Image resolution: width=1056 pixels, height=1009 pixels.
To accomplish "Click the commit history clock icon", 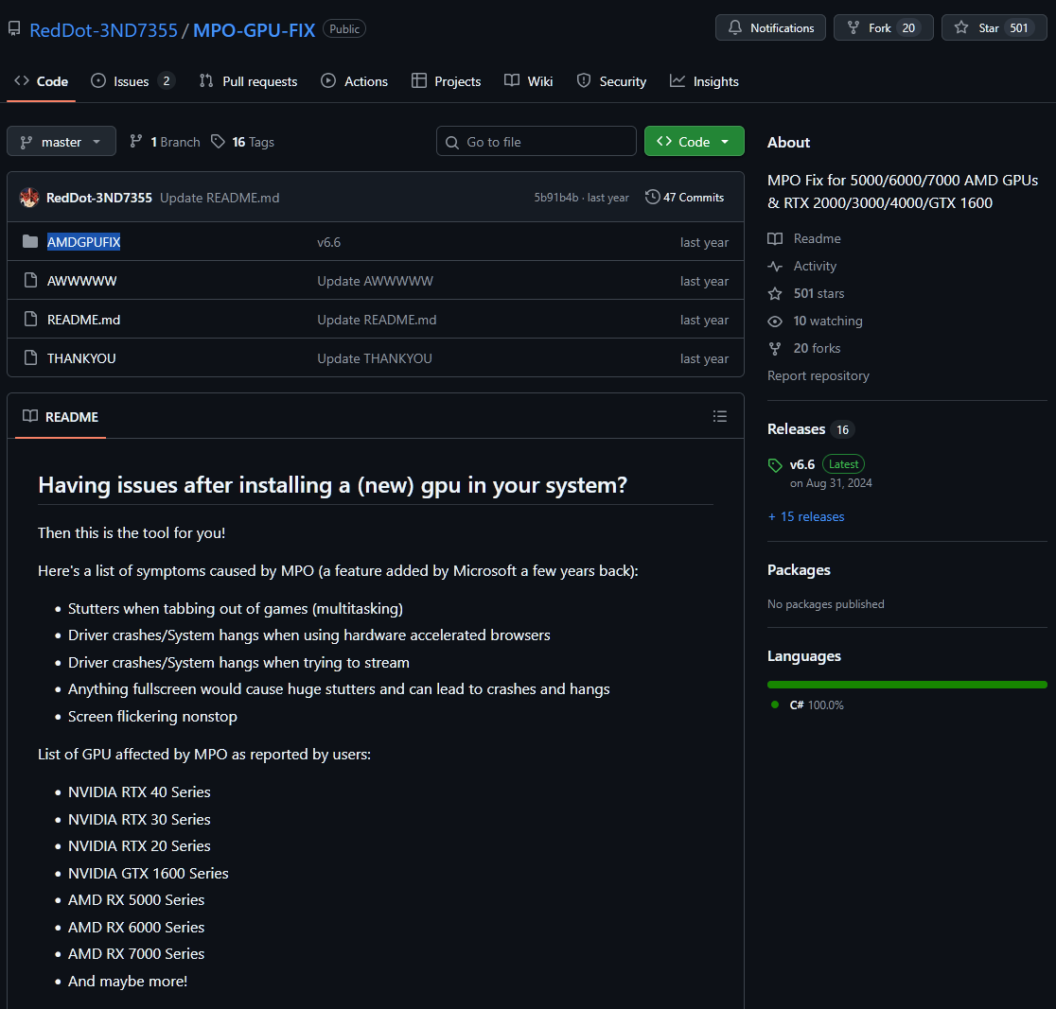I will click(x=652, y=197).
